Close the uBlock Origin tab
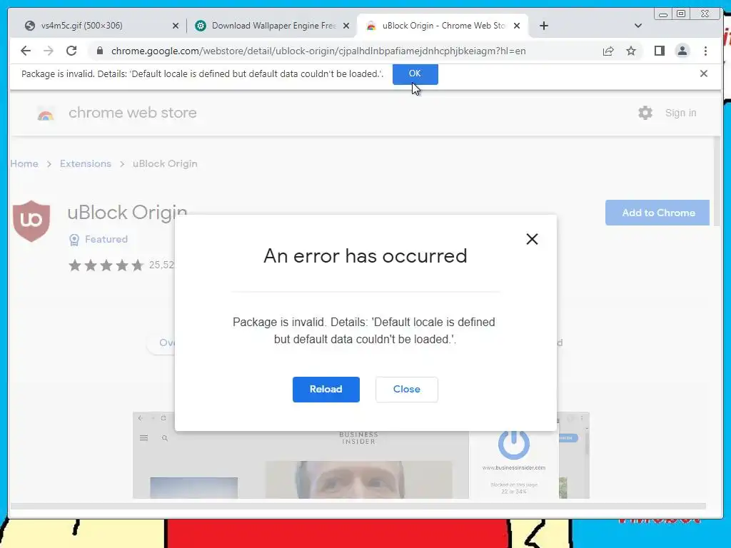The width and height of the screenshot is (731, 548). pyautogui.click(x=517, y=26)
